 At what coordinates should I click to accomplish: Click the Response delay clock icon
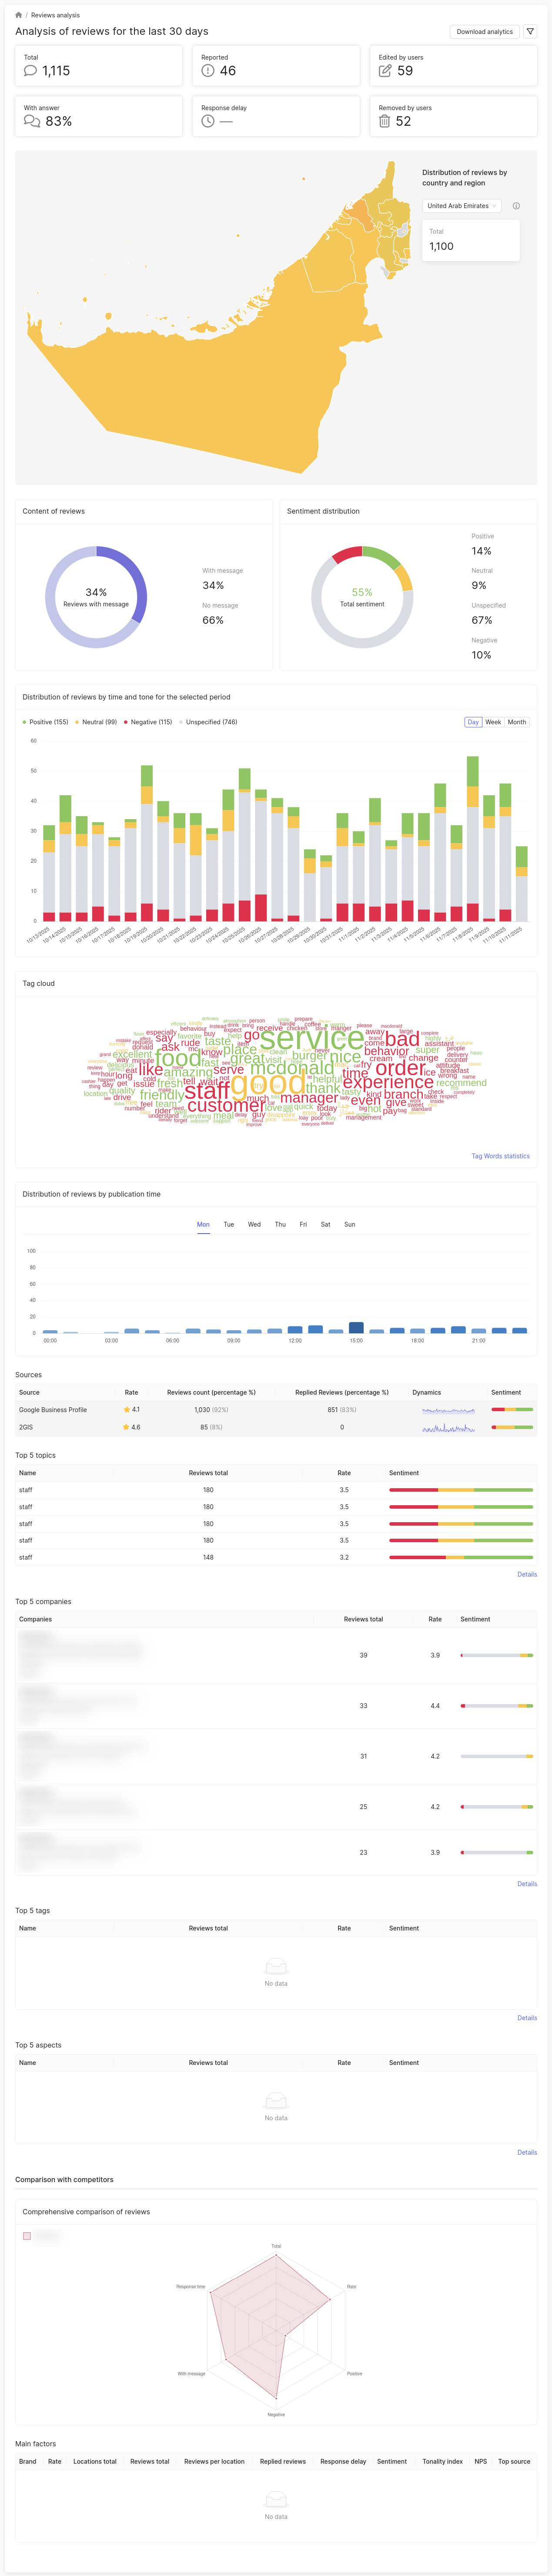[208, 121]
